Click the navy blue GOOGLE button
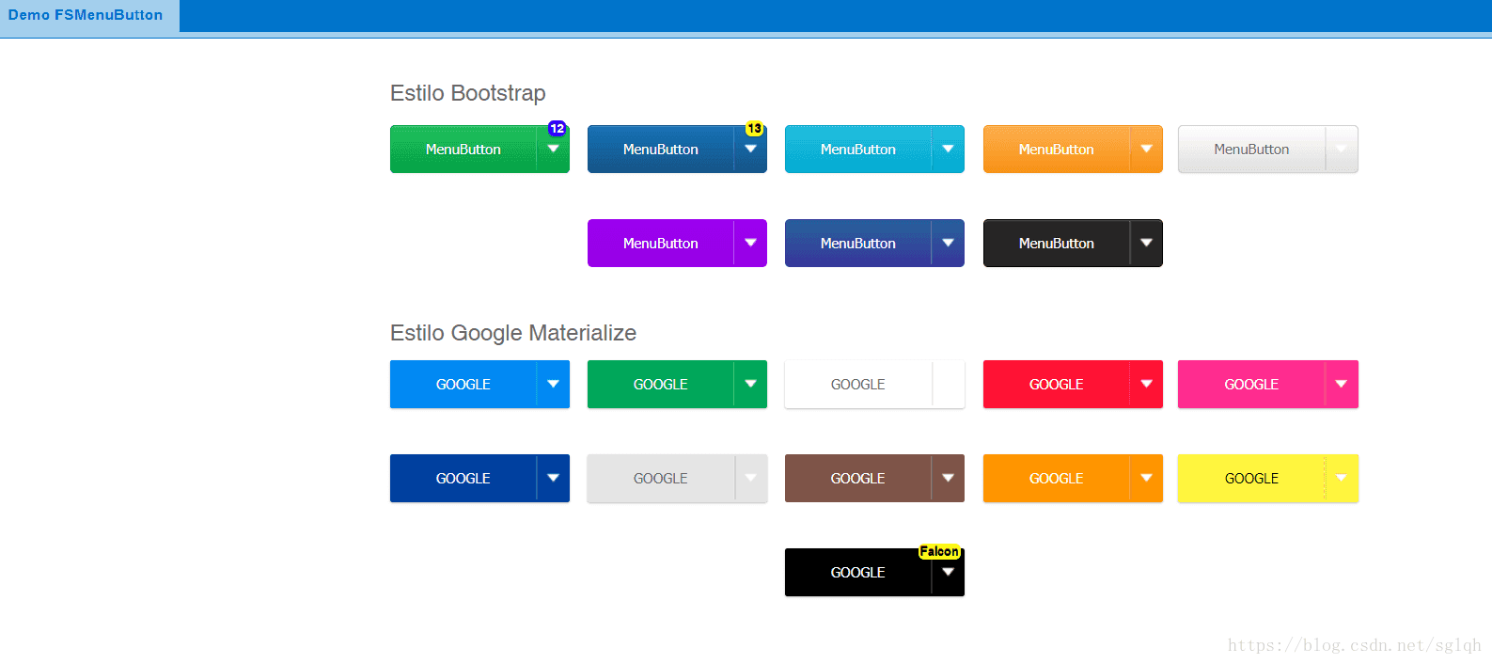 point(463,479)
